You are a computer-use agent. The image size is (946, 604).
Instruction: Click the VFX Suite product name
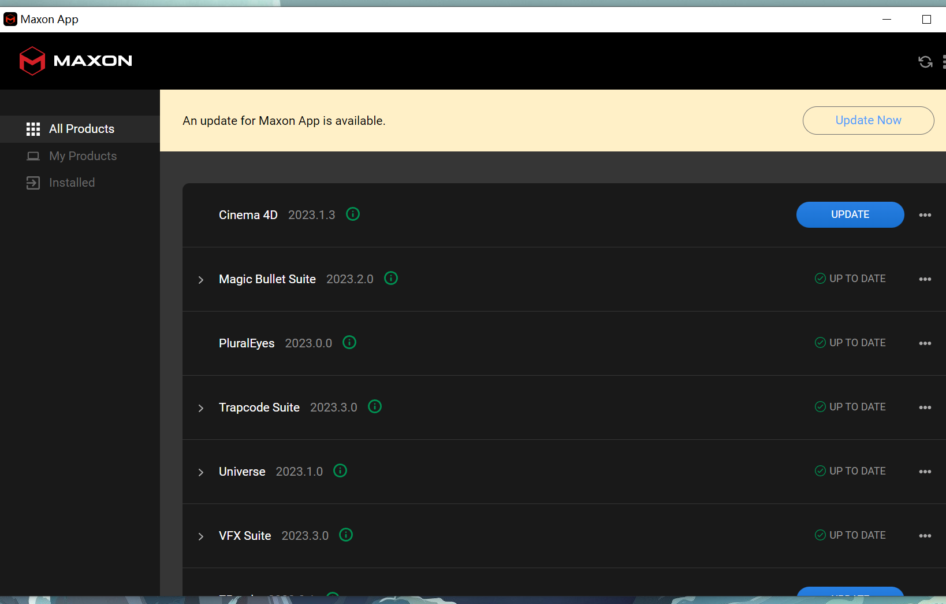[x=245, y=536]
